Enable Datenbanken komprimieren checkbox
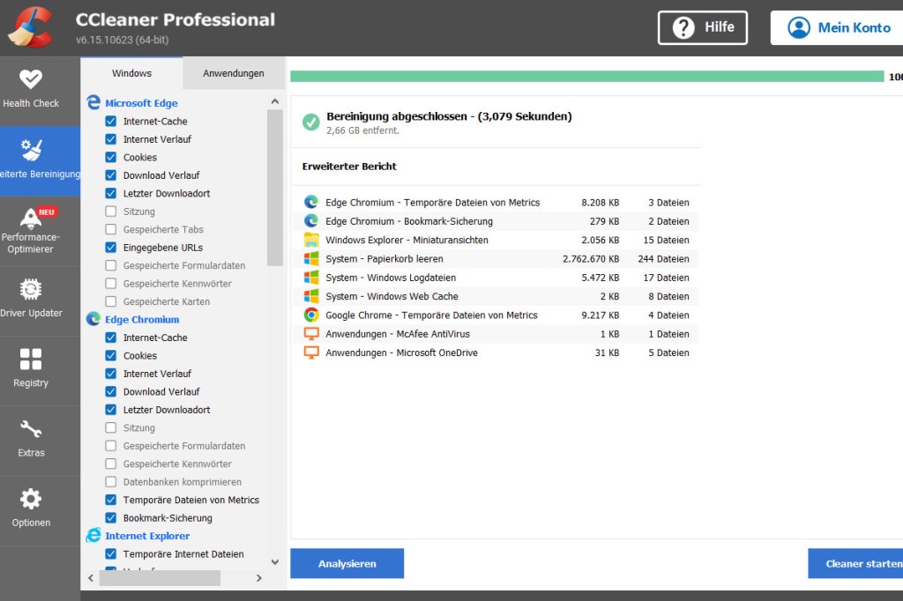Image resolution: width=903 pixels, height=601 pixels. point(111,481)
